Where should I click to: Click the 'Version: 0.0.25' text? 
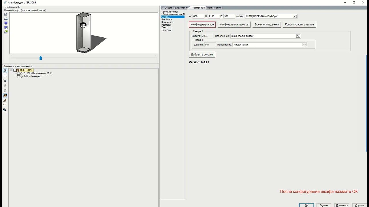point(199,62)
